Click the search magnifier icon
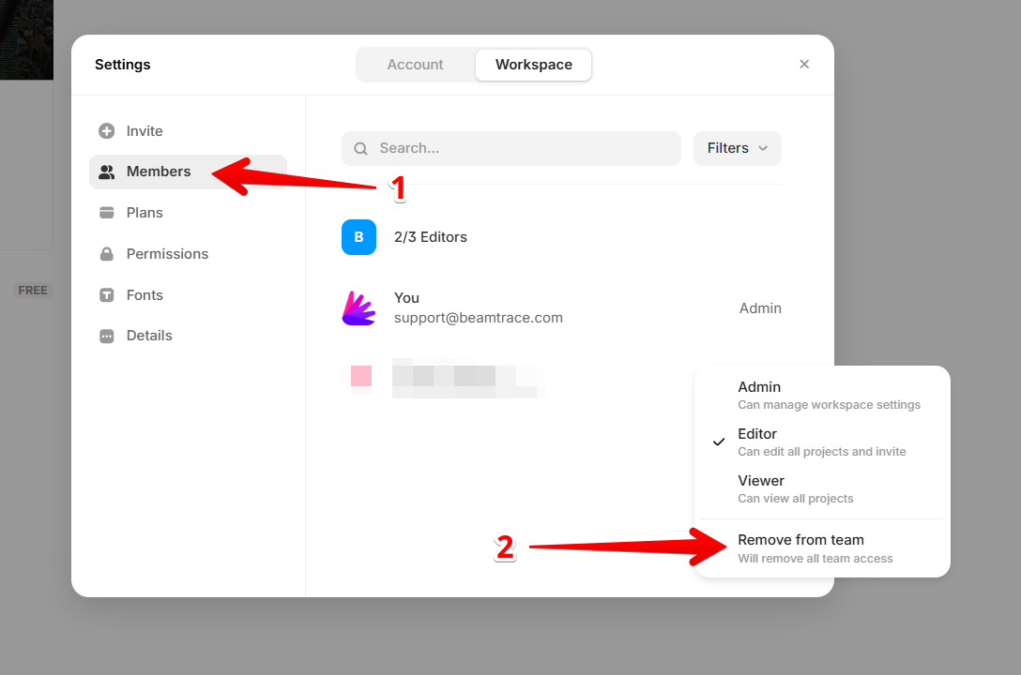Image resolution: width=1021 pixels, height=675 pixels. click(360, 149)
